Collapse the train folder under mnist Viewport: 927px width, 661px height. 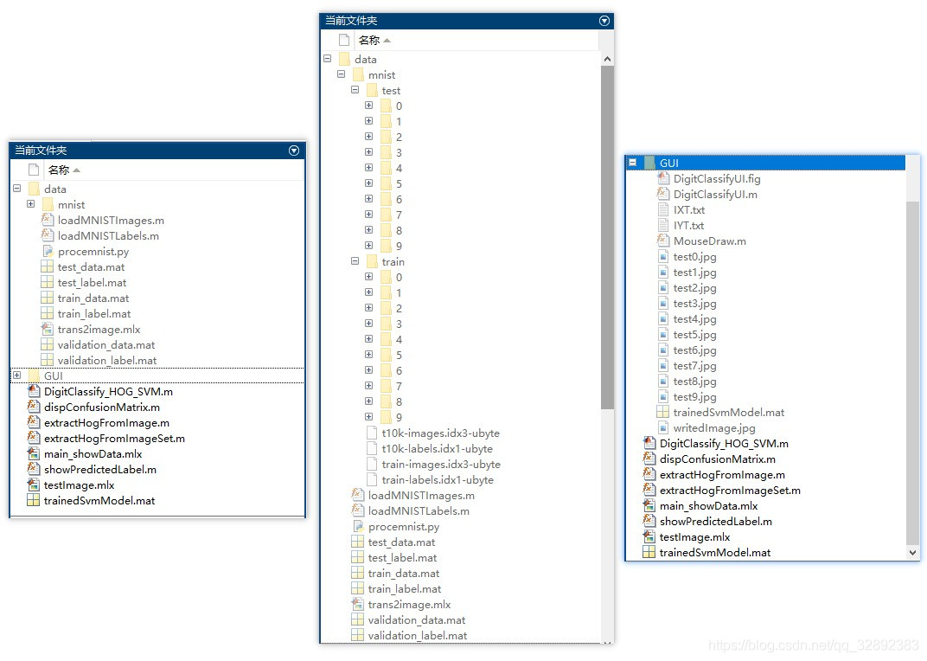coord(355,260)
